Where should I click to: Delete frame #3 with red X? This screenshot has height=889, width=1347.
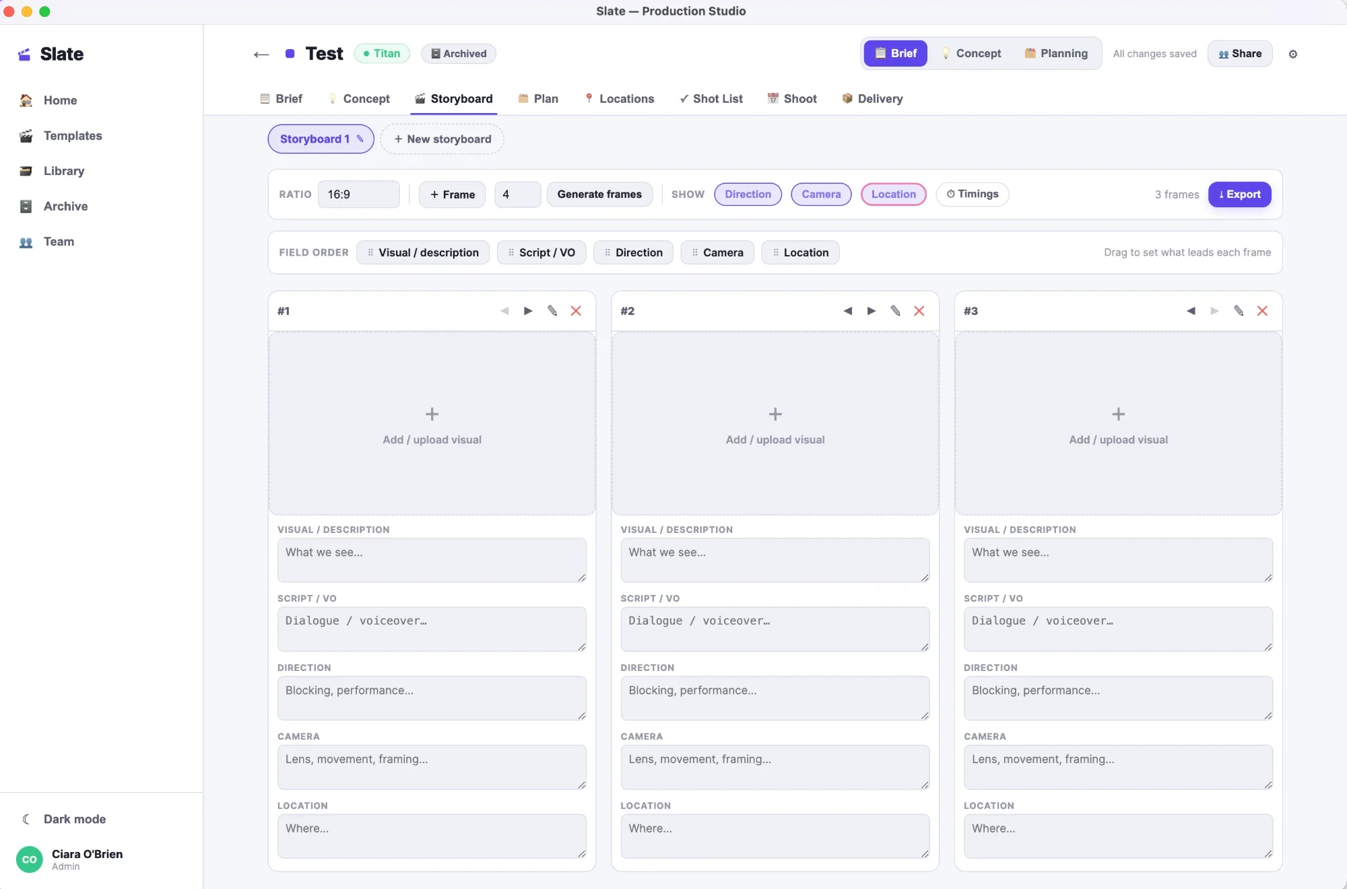point(1262,311)
